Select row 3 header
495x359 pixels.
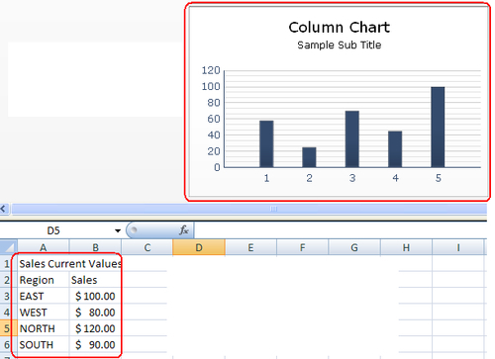tap(8, 296)
